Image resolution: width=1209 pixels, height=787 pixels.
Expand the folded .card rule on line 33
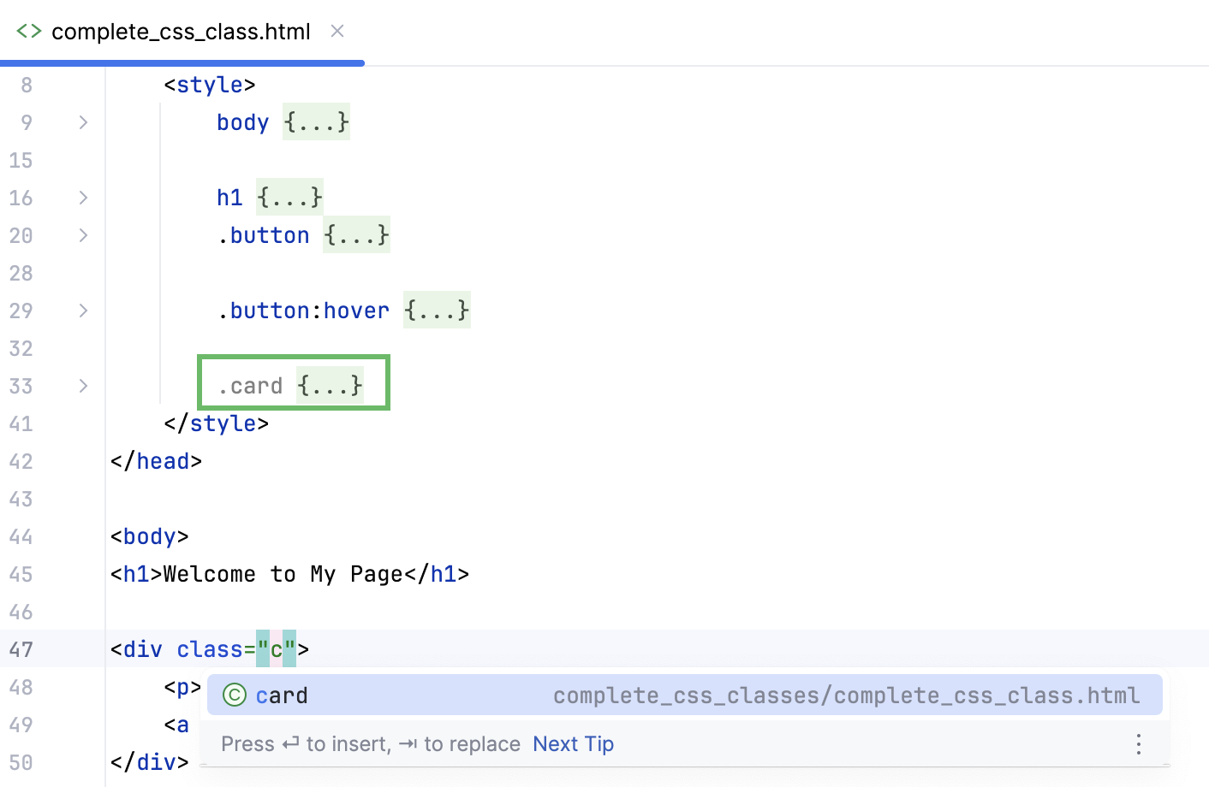[82, 386]
